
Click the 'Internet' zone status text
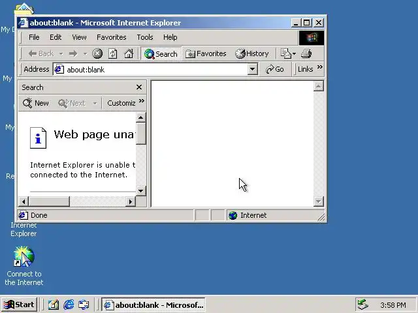(253, 215)
